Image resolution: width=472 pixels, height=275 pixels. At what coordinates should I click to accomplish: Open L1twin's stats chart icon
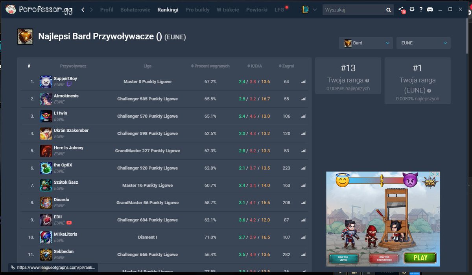(x=303, y=116)
